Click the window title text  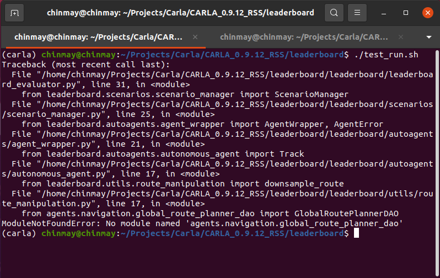pyautogui.click(x=180, y=13)
